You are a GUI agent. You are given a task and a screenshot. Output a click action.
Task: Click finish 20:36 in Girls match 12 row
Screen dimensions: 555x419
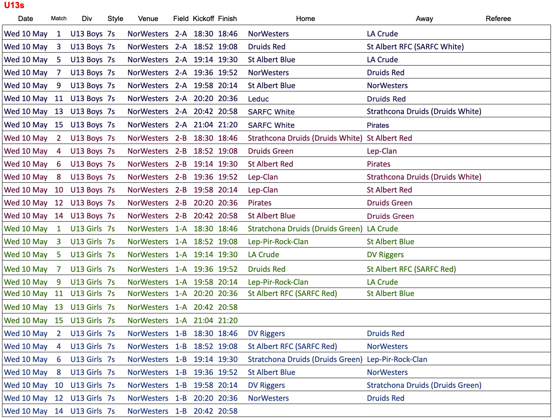[228, 398]
